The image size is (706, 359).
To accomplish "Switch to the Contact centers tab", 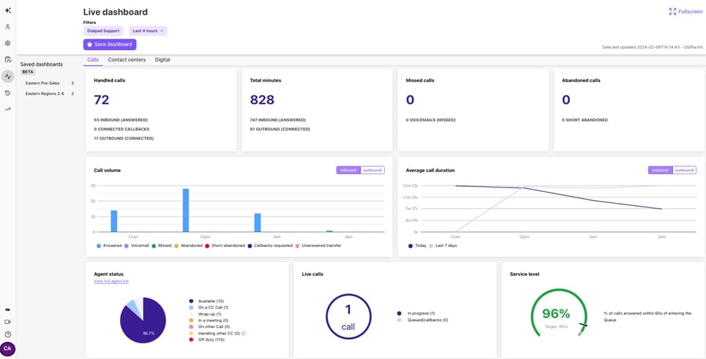I will pos(126,60).
